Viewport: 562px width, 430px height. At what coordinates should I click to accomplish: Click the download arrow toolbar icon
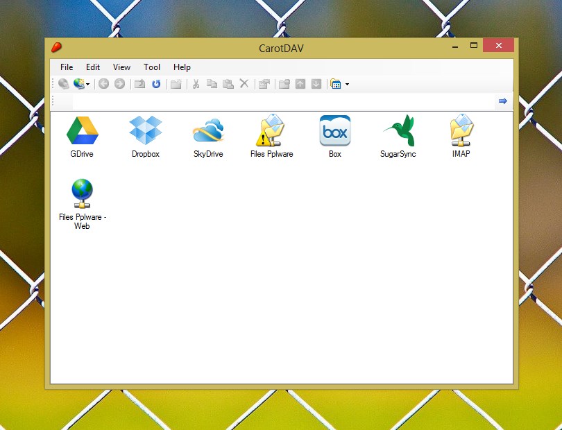[316, 84]
